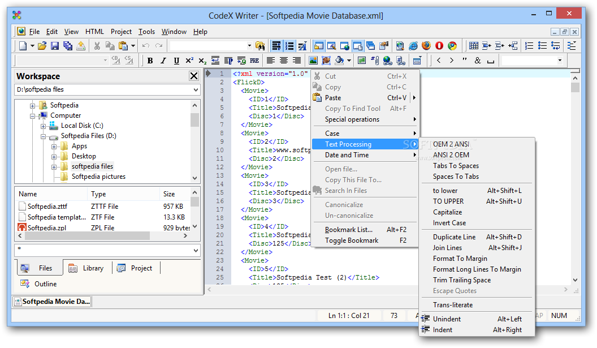Align text center icon
Viewport: 597px width, 348px height.
(284, 61)
